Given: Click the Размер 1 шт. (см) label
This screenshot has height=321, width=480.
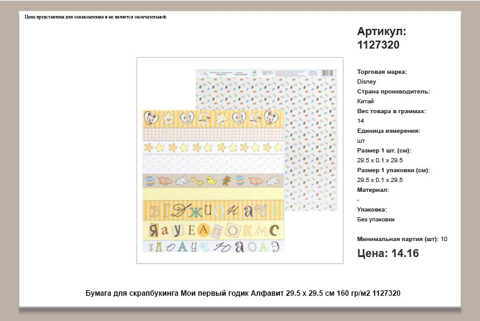Looking at the screenshot, I should pos(384,151).
